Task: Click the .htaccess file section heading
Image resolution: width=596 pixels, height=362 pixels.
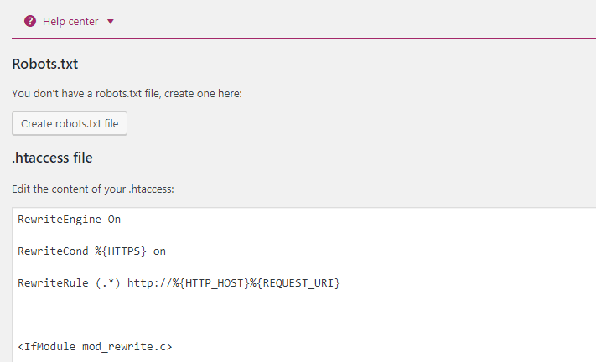Action: click(x=52, y=158)
